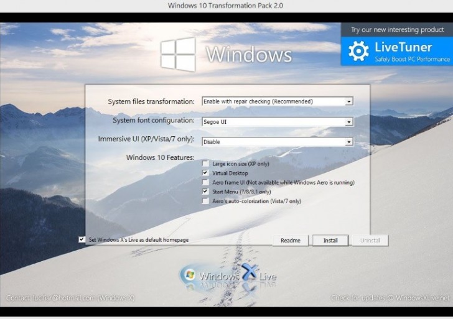Click the Uninstall button
Image resolution: width=453 pixels, height=319 pixels.
370,240
